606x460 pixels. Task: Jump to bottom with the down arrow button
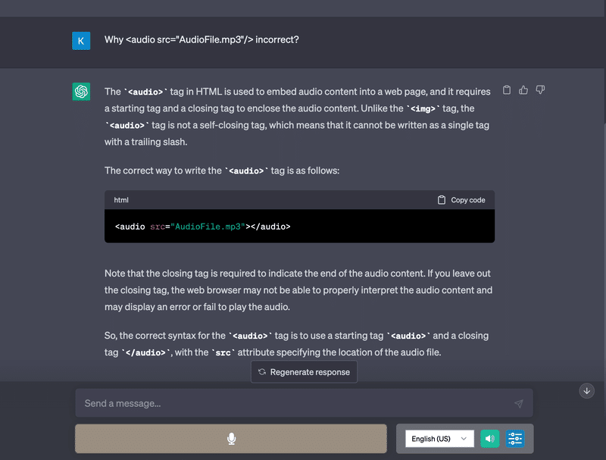click(586, 391)
